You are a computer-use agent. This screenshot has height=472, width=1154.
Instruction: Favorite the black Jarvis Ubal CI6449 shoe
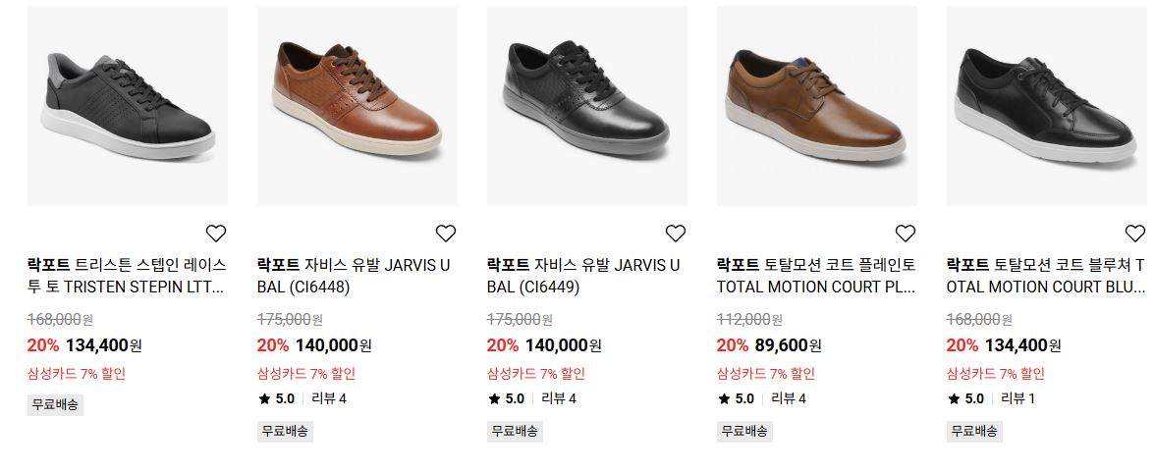[675, 234]
